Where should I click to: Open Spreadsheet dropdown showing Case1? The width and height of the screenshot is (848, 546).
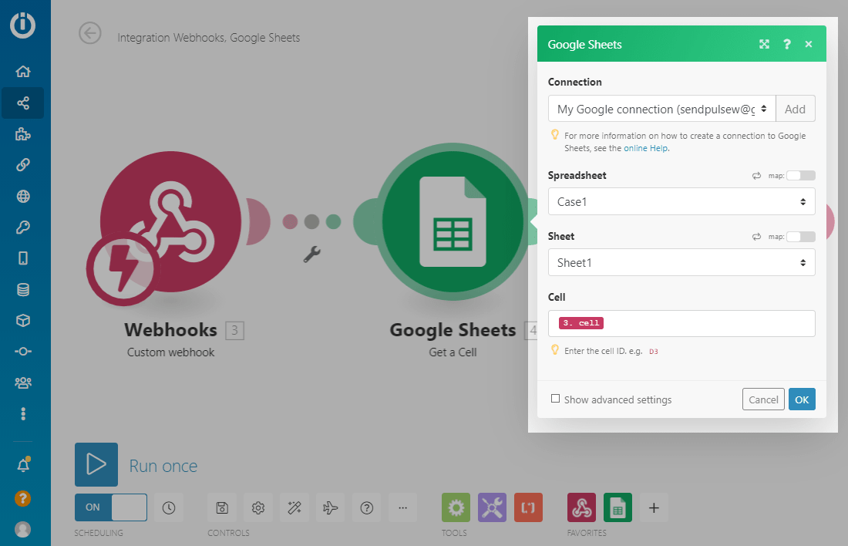pos(681,201)
